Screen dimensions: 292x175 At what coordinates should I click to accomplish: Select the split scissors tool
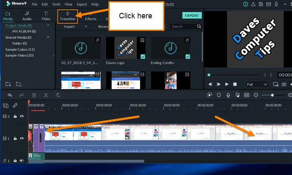46,95
